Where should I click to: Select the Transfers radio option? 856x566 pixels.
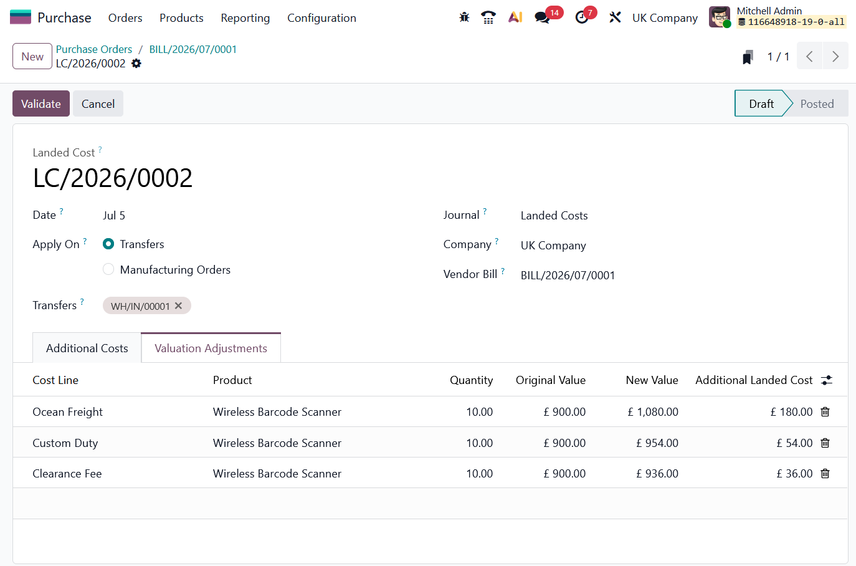pyautogui.click(x=108, y=244)
